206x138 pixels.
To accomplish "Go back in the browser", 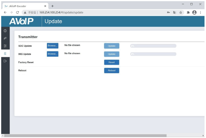I will (5, 13).
